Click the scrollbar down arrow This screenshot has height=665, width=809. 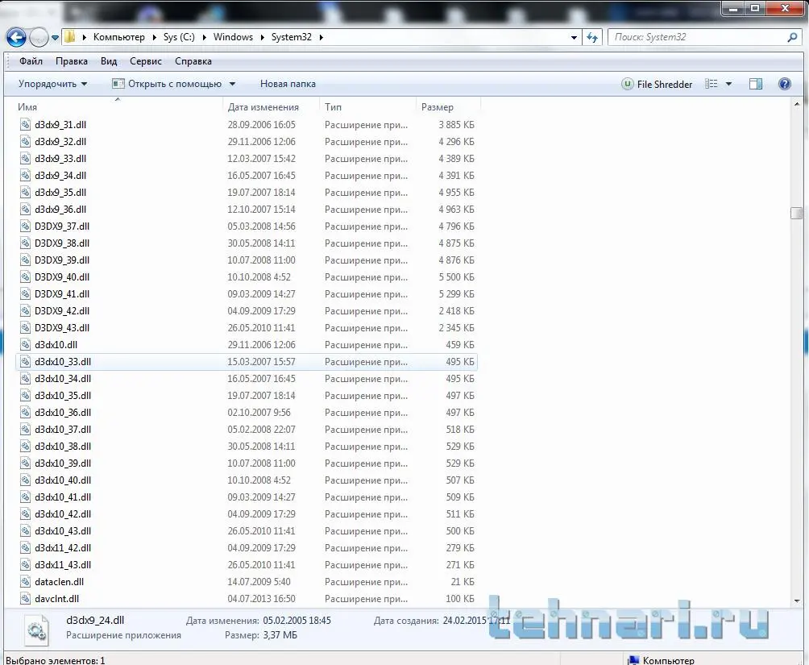(x=797, y=601)
